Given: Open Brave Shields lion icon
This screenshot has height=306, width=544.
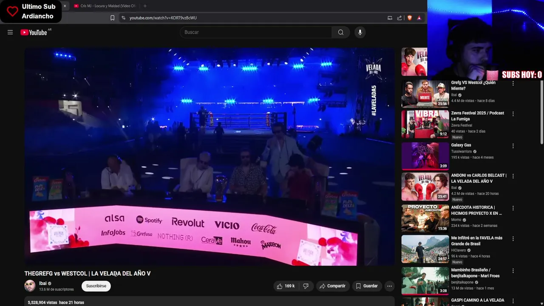Looking at the screenshot, I should 410,18.
